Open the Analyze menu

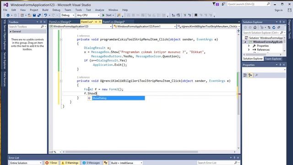(100, 10)
